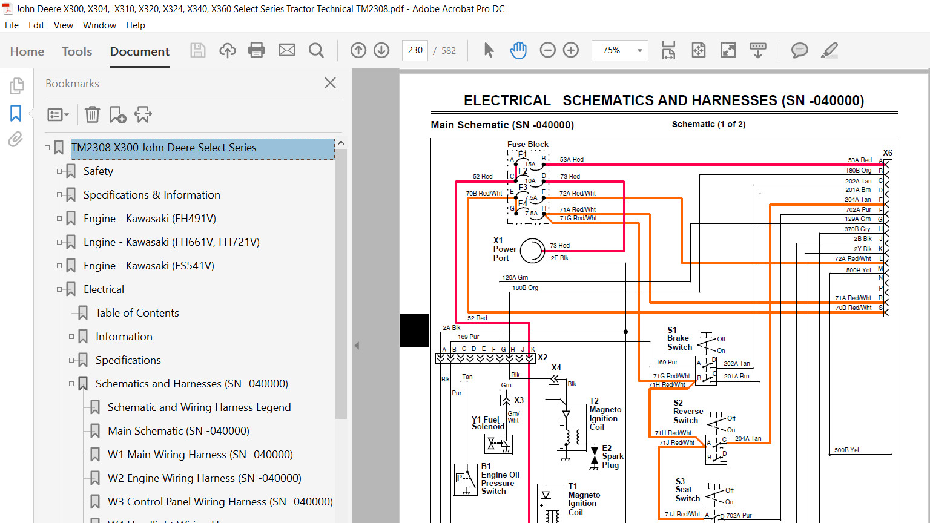Open W1 Main Wiring Harness bookmark

(200, 455)
